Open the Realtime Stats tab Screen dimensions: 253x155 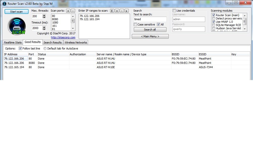coord(13,42)
